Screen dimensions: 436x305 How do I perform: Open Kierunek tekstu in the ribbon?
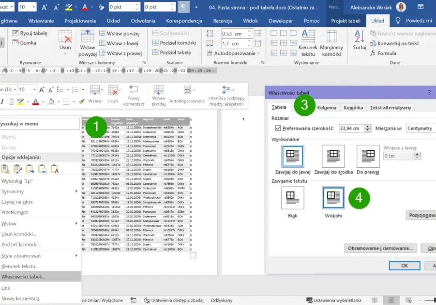tap(308, 43)
